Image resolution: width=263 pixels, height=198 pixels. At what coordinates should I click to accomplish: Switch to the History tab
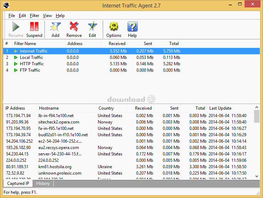coord(43,183)
